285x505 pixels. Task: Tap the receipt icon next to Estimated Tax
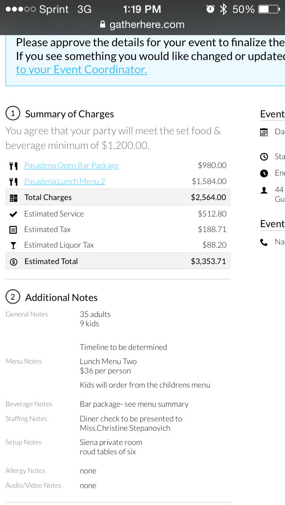pyautogui.click(x=13, y=230)
